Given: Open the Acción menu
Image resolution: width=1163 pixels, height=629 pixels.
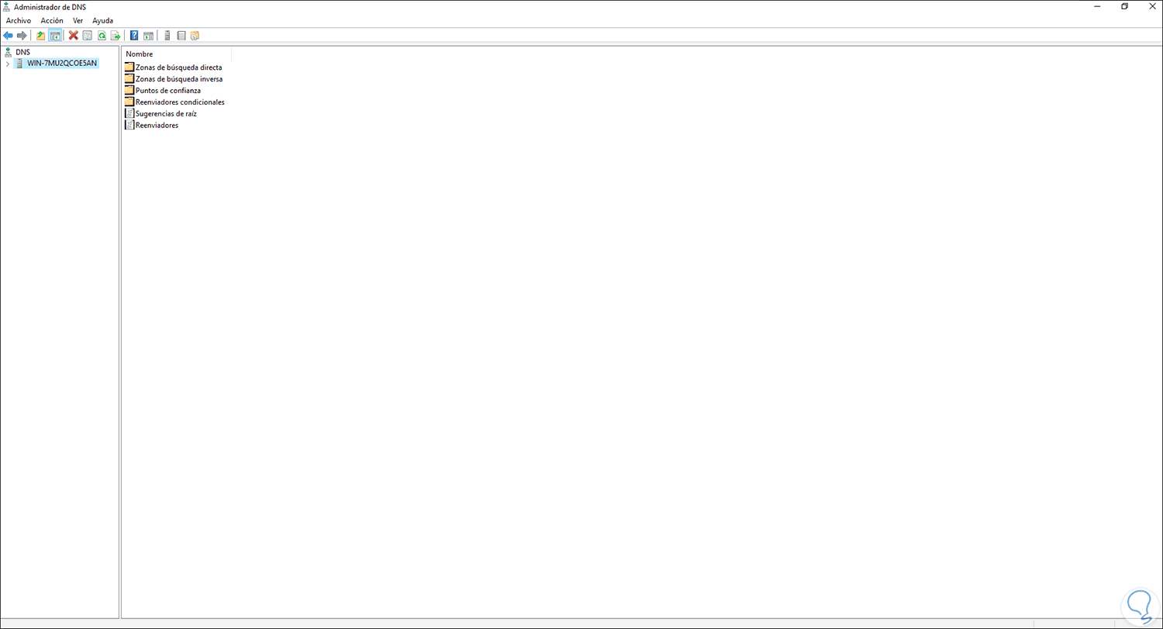Looking at the screenshot, I should click(52, 20).
